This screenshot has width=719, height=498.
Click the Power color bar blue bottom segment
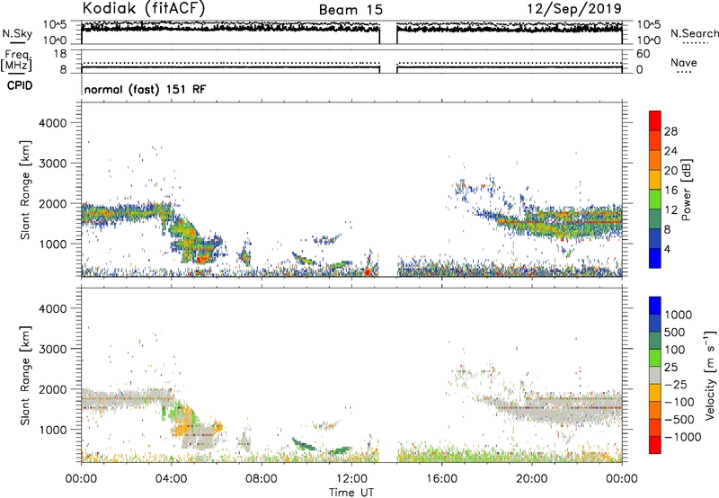[655, 258]
